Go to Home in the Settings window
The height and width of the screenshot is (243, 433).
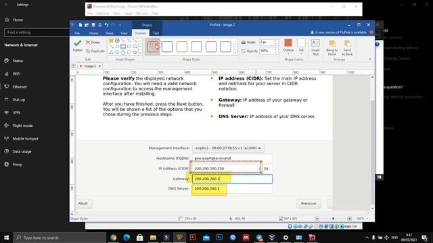pos(18,20)
